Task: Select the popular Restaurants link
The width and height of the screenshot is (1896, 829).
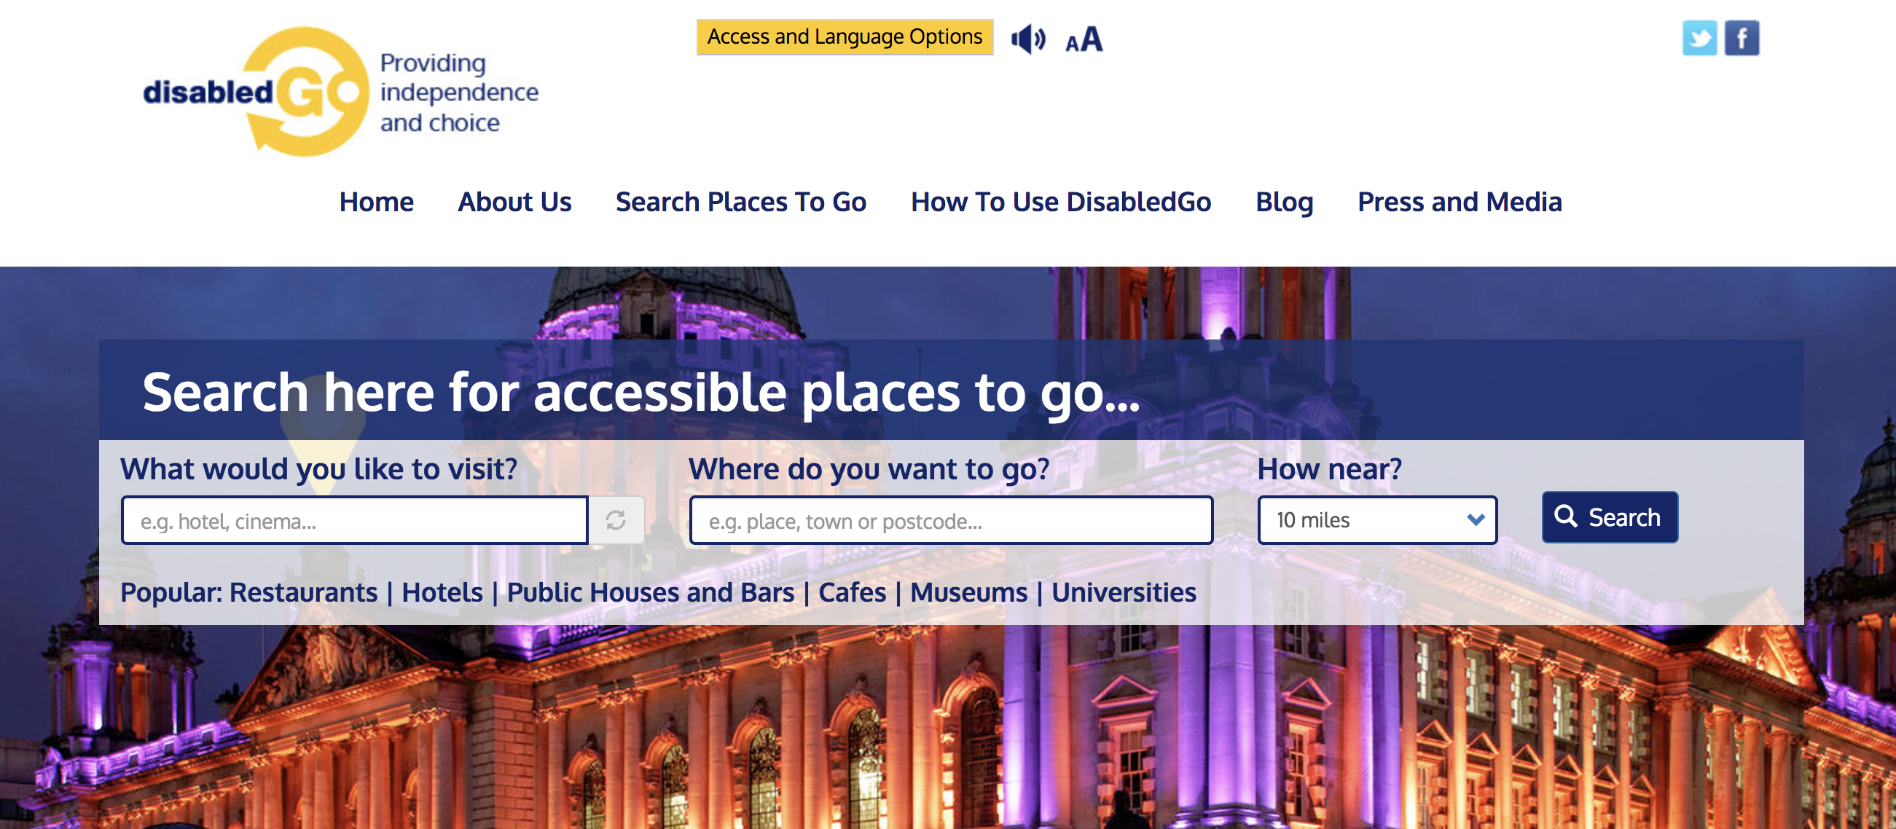Action: pyautogui.click(x=303, y=592)
